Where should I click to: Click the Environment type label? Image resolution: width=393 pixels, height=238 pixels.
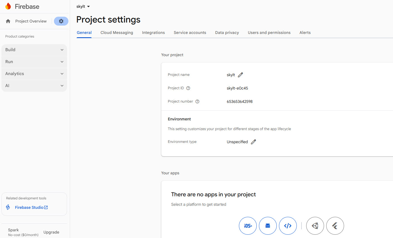click(x=182, y=142)
